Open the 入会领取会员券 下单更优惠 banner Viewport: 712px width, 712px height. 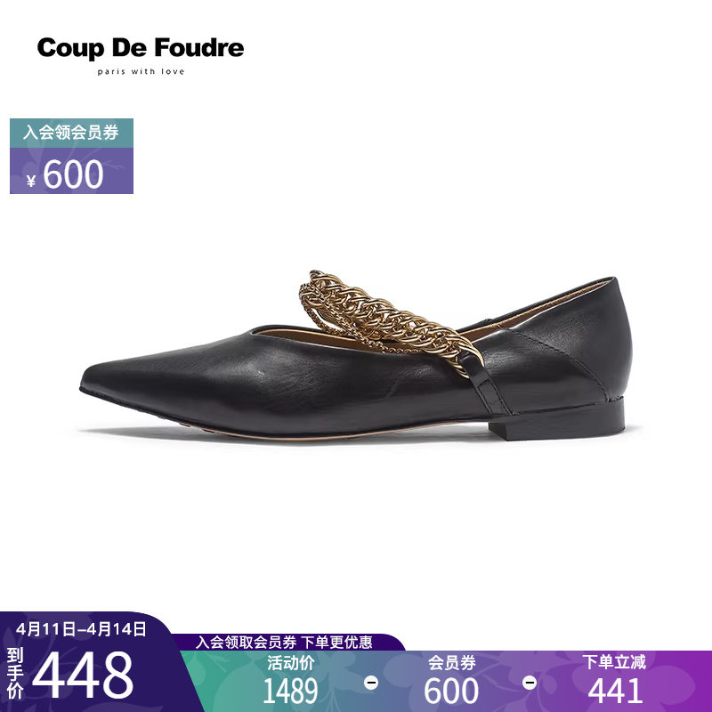point(284,642)
